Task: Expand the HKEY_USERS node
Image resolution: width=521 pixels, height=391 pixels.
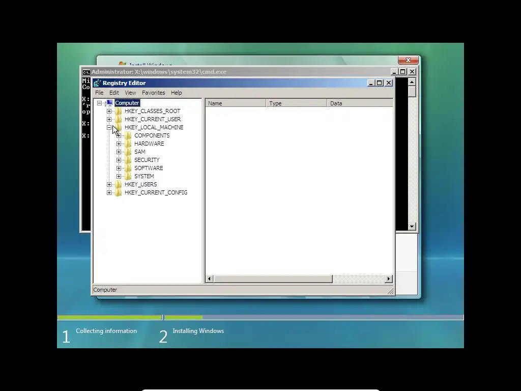Action: tap(109, 184)
